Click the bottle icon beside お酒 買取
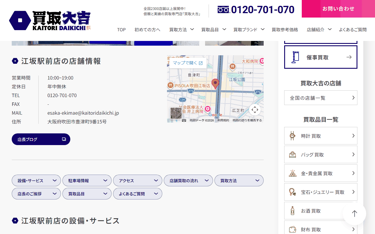The width and height of the screenshot is (375, 234). (x=292, y=211)
